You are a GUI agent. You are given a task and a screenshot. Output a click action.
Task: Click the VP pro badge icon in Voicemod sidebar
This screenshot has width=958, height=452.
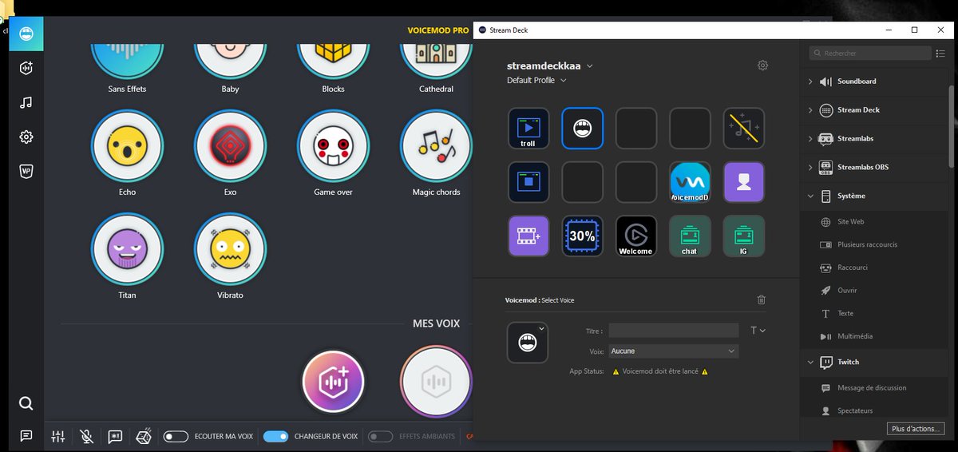[26, 171]
